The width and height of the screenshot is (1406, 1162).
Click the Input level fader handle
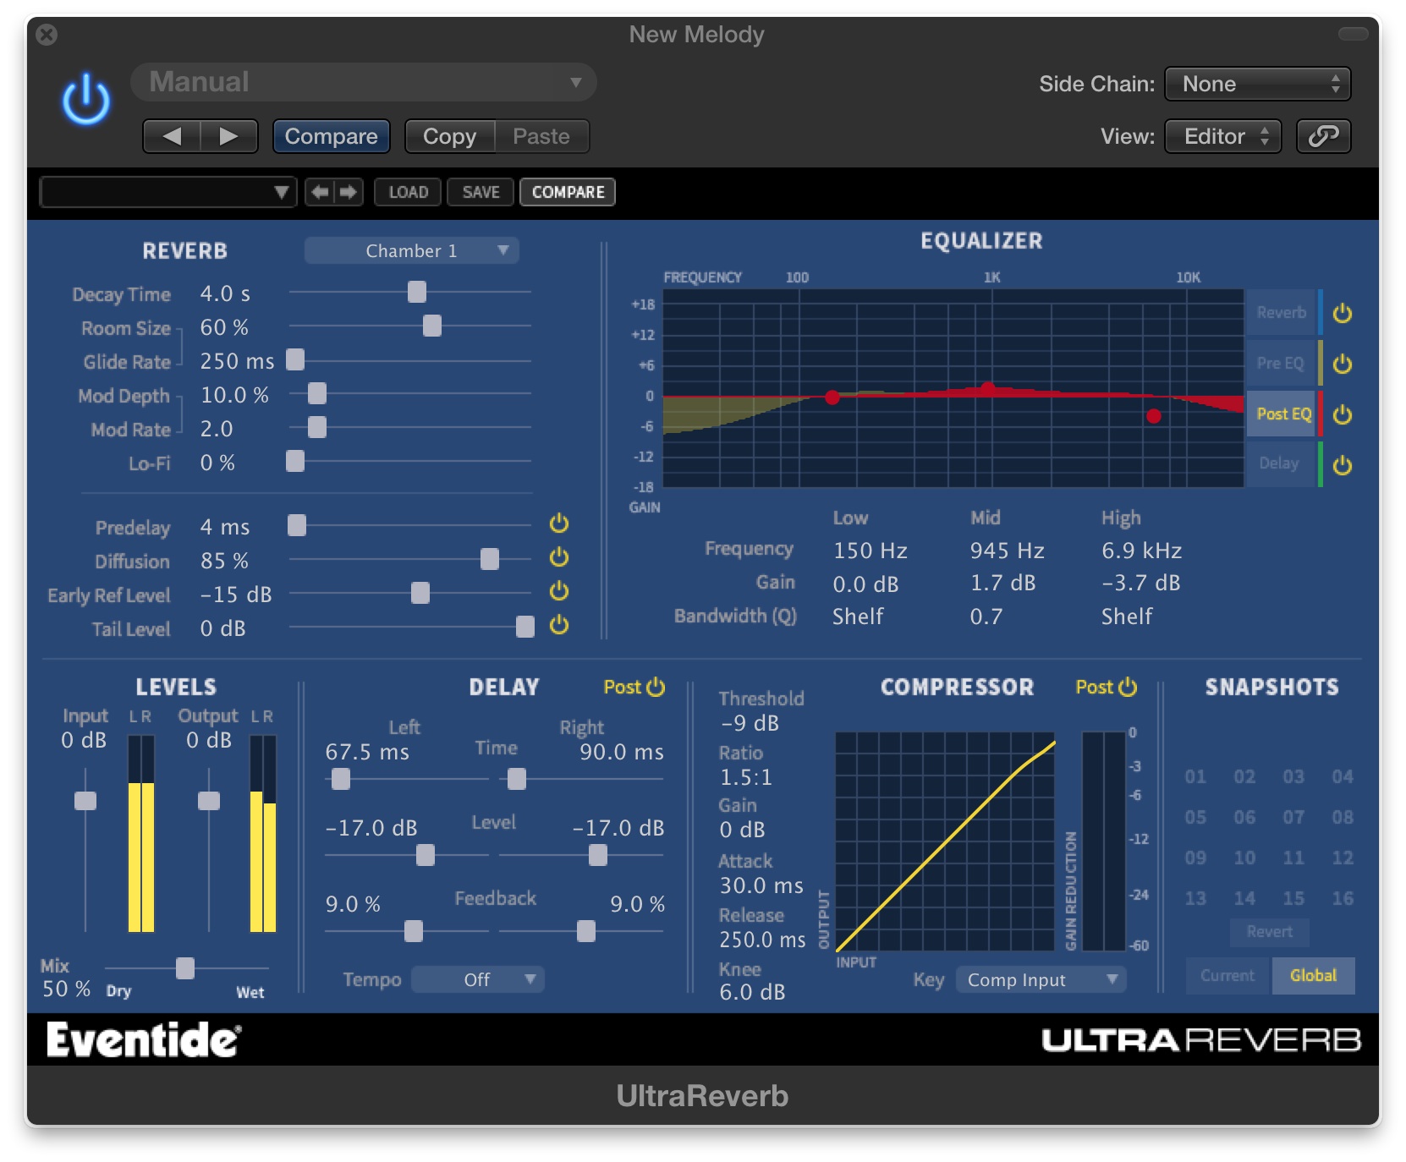pos(85,801)
